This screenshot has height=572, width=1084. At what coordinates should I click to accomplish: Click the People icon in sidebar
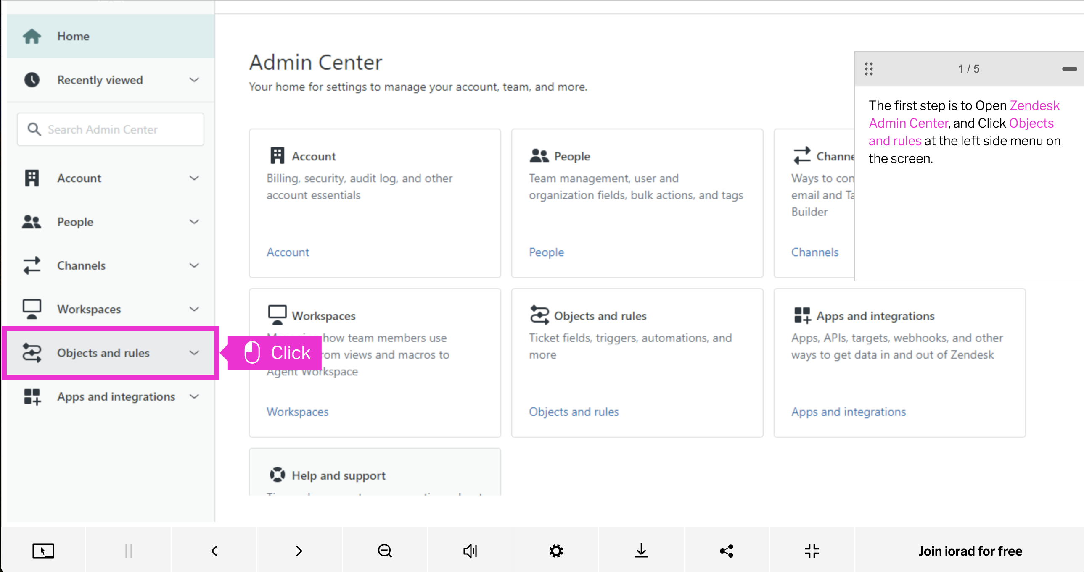pos(32,222)
